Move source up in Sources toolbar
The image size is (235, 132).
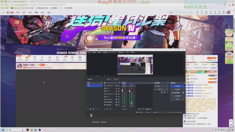point(114,109)
